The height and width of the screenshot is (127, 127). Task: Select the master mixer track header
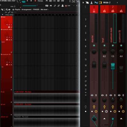pyautogui.click(x=94, y=9)
